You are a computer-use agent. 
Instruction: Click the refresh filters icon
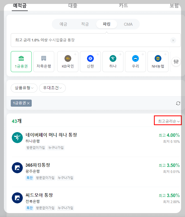click(178, 103)
